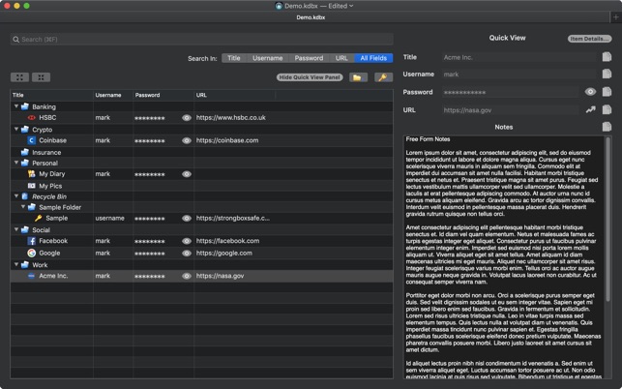Viewport: 622px width, 389px height.
Task: Copy the Username field in Quick View
Action: (607, 74)
